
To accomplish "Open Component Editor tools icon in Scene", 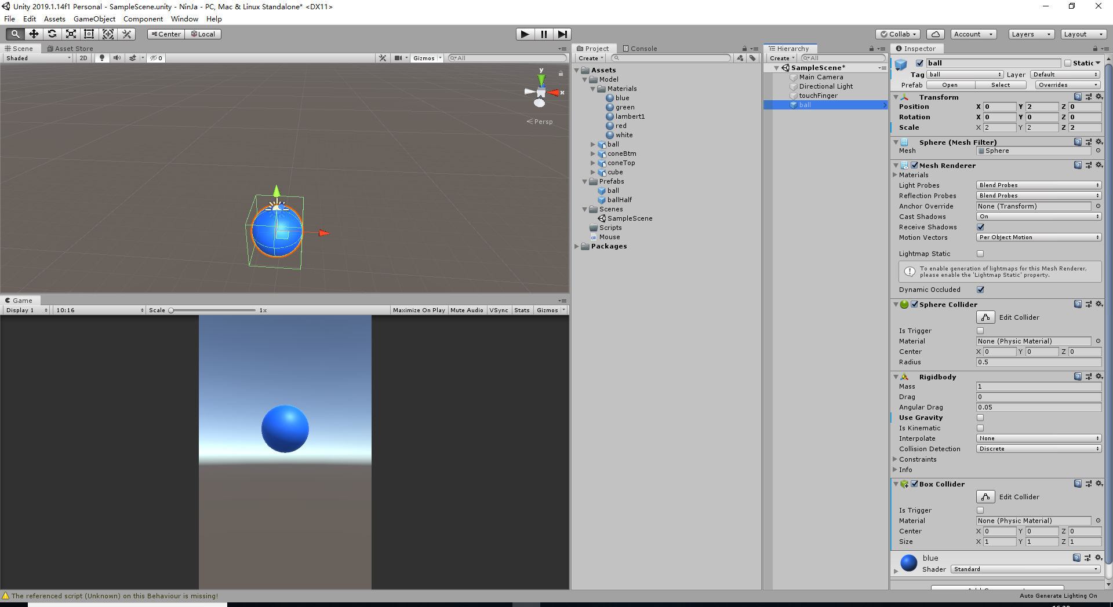I will tap(383, 58).
